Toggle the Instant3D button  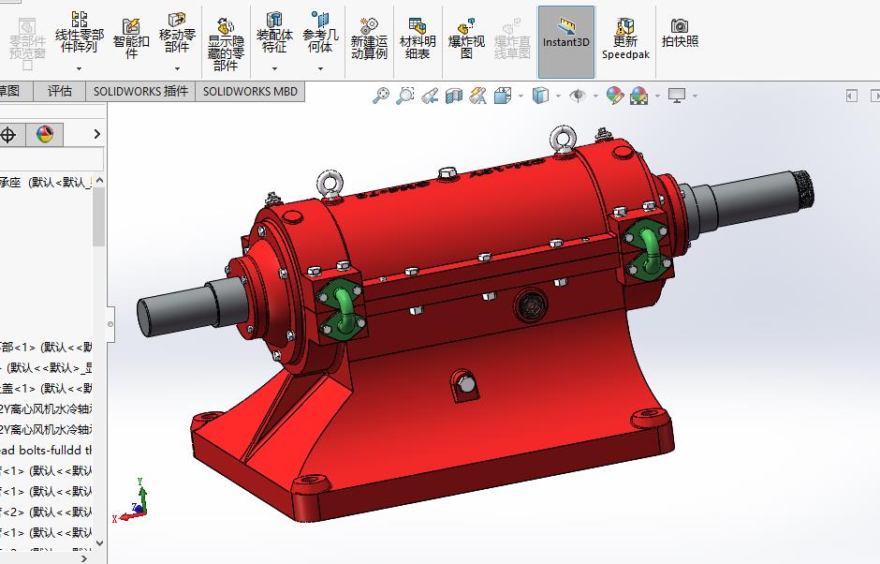(x=565, y=41)
